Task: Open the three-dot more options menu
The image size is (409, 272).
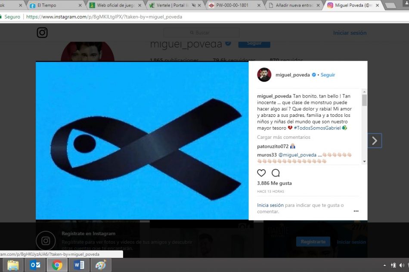Action: [x=356, y=211]
